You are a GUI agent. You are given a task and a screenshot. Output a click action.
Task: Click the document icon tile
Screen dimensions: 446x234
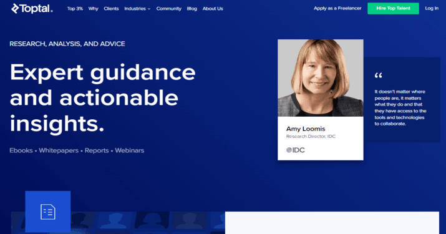[x=48, y=212]
